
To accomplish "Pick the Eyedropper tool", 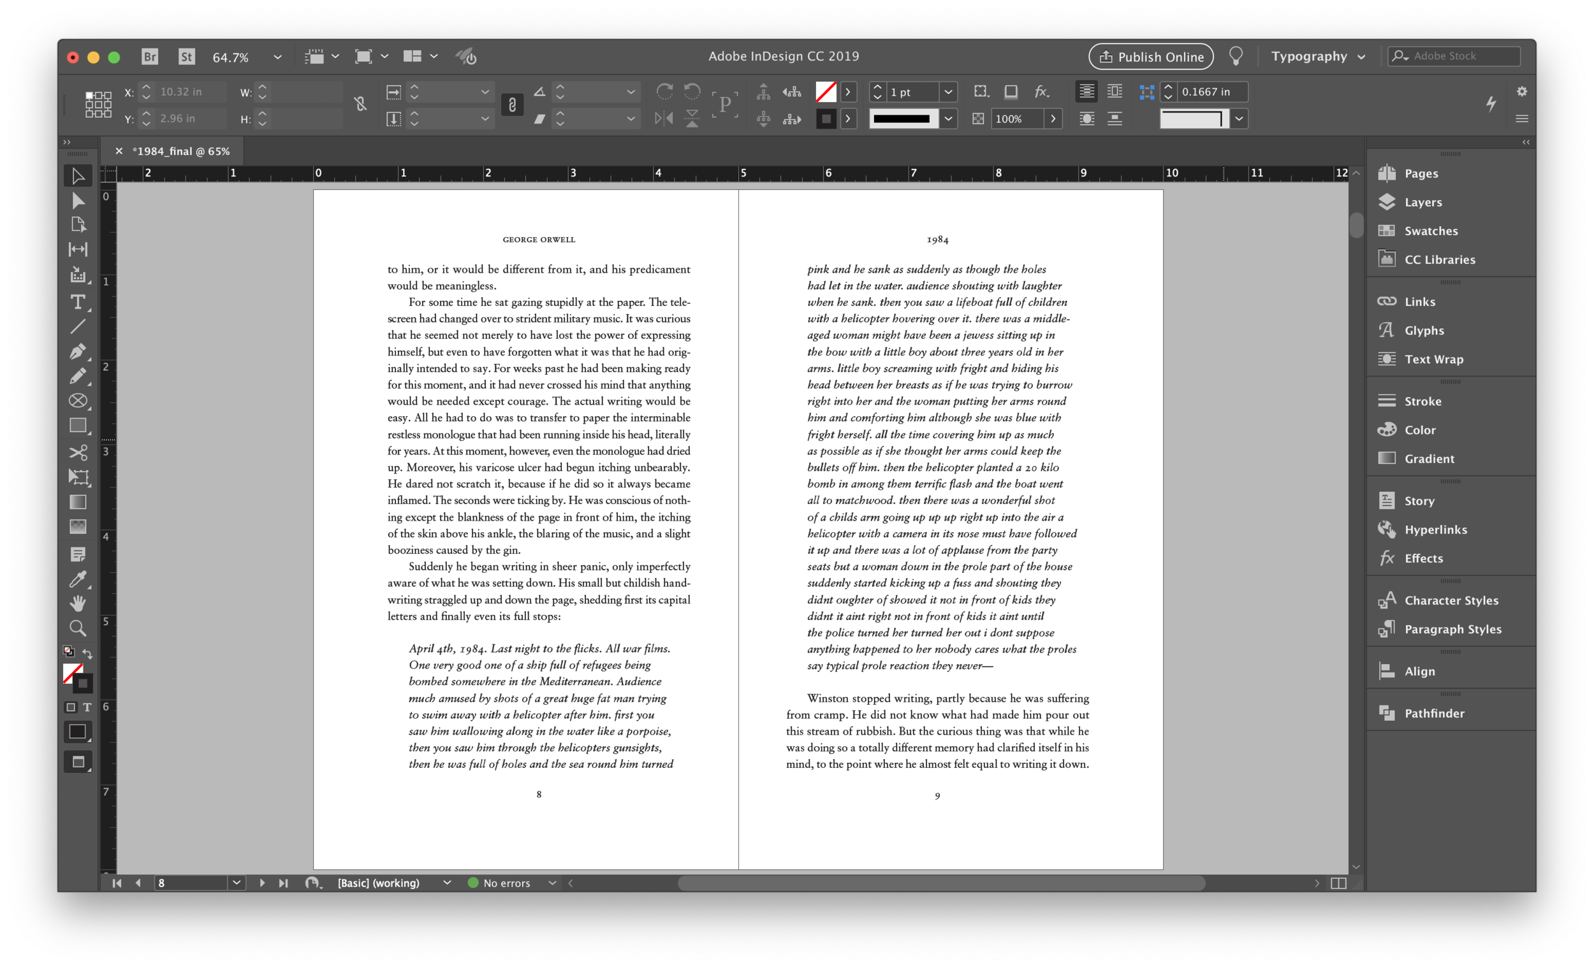I will (x=78, y=579).
